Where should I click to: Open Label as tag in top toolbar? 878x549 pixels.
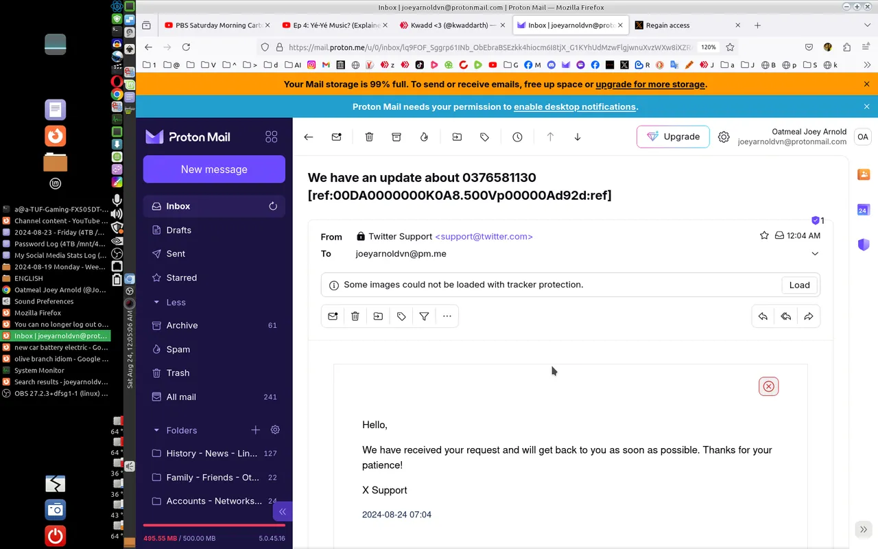[484, 137]
